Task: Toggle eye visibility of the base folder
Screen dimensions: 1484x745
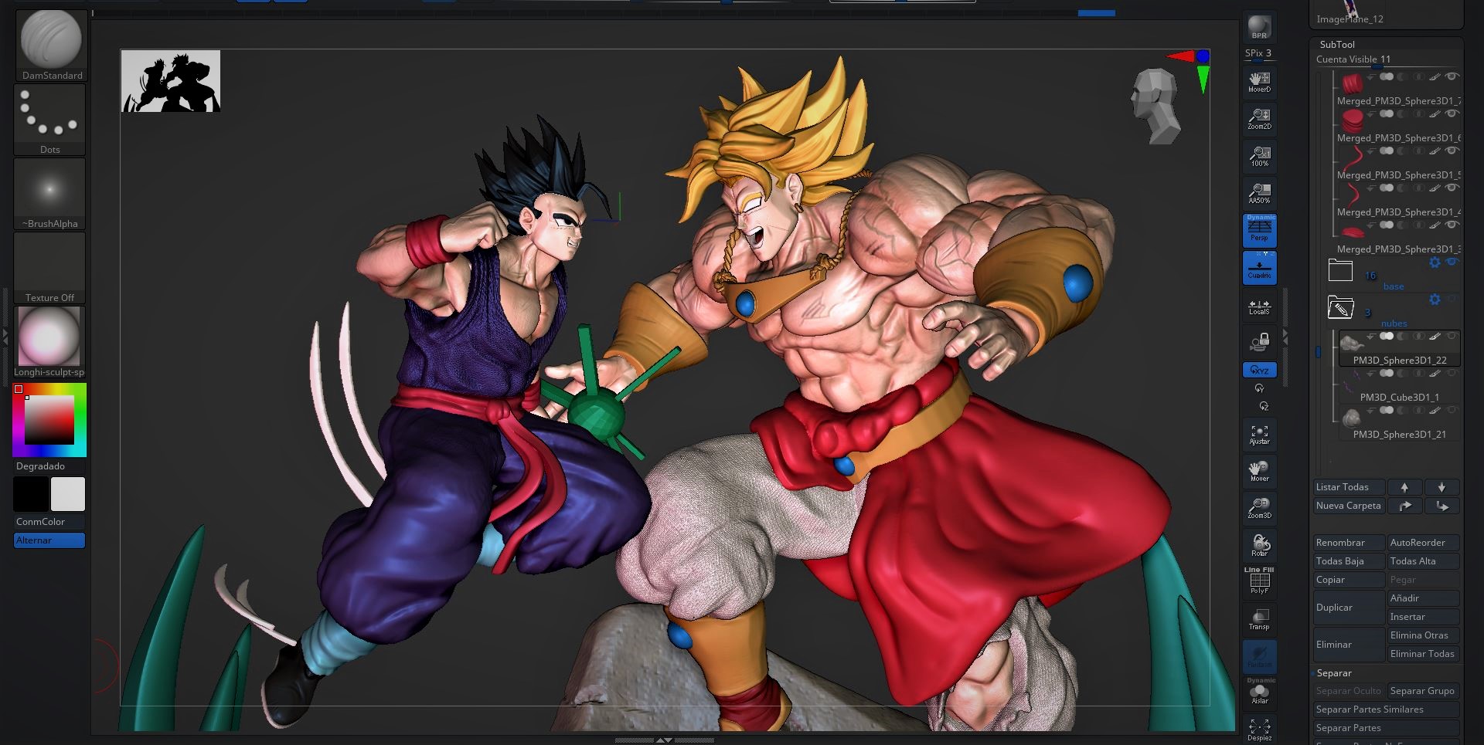Action: pyautogui.click(x=1452, y=262)
